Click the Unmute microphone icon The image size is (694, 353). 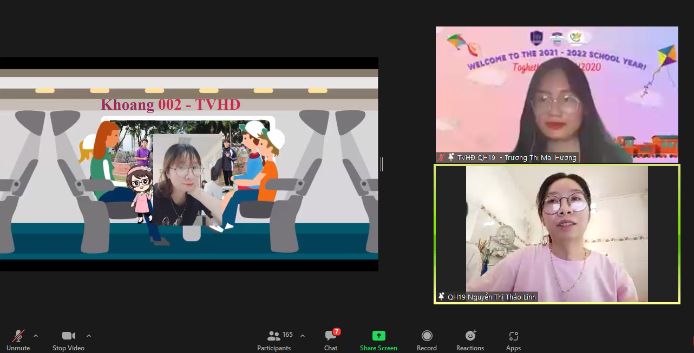(x=18, y=336)
